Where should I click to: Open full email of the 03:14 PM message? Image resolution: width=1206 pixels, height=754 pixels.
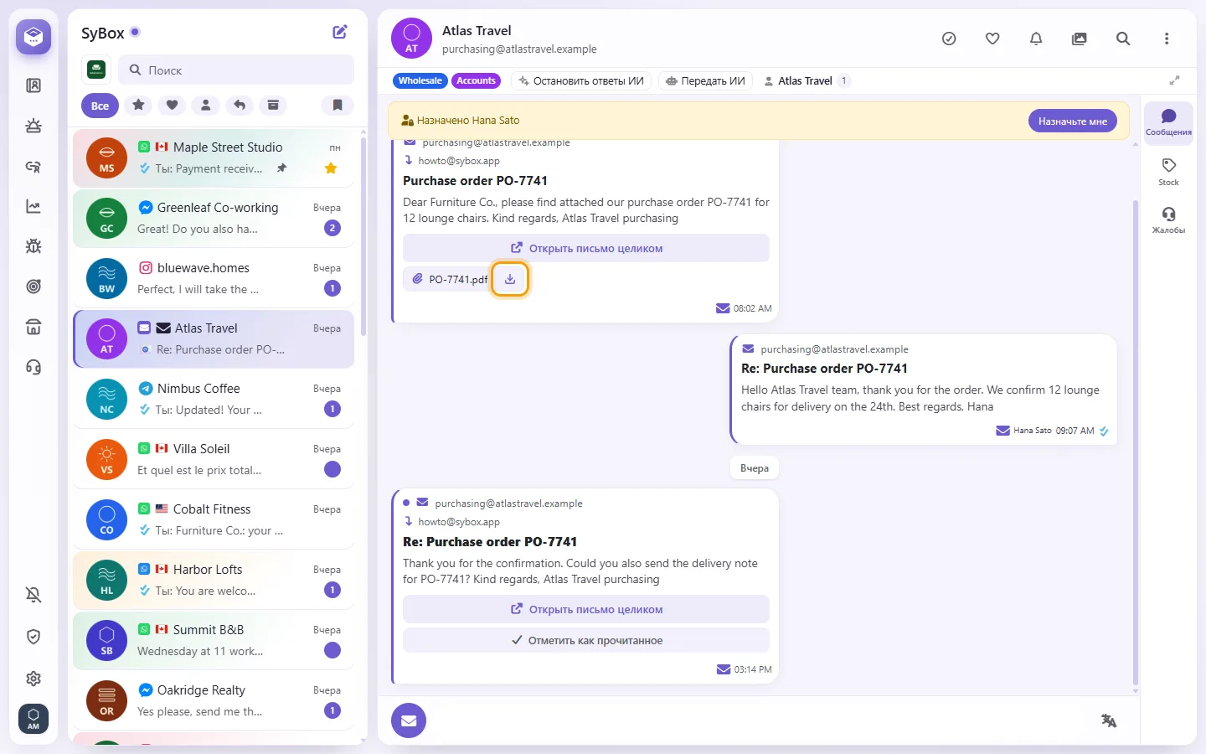pos(586,609)
